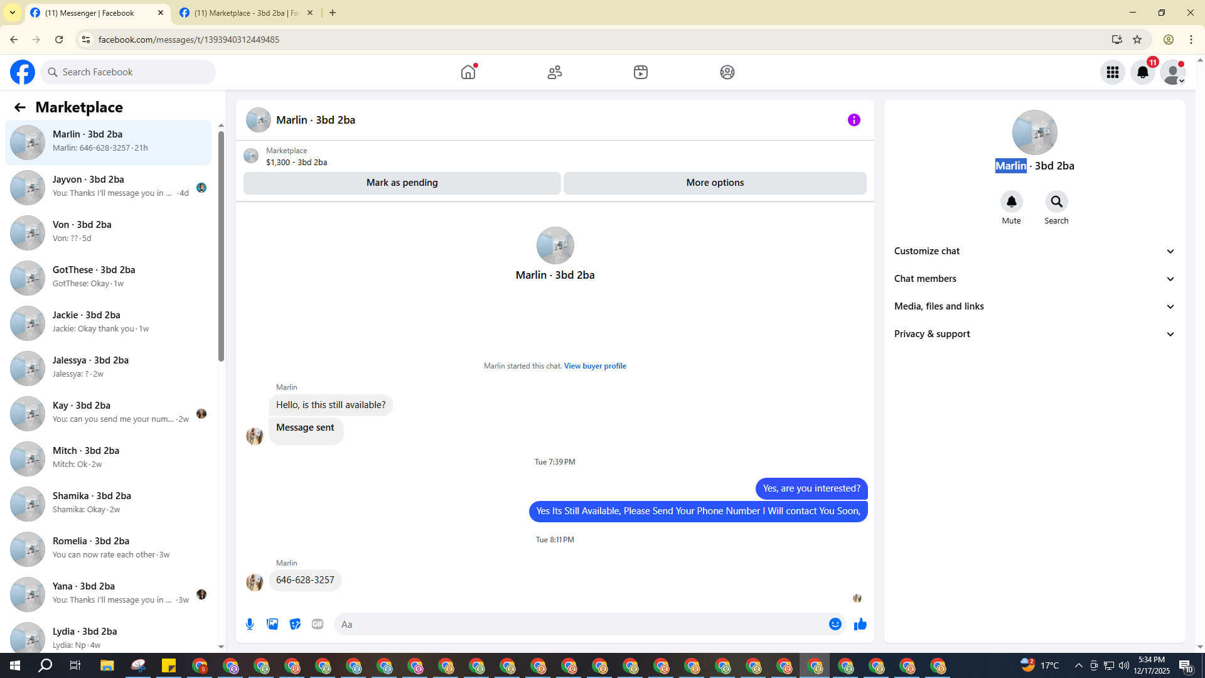This screenshot has height=678, width=1205.
Task: Mute this conversation
Action: (1011, 202)
